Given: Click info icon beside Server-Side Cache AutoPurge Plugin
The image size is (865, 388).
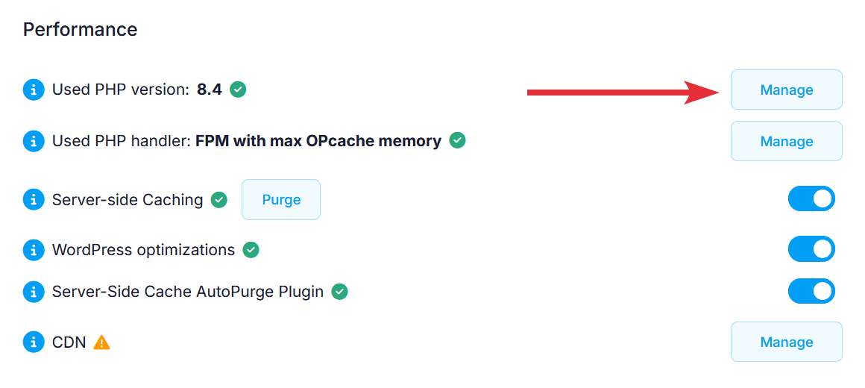Looking at the screenshot, I should coord(34,292).
